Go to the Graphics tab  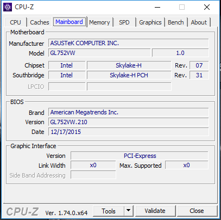click(150, 22)
